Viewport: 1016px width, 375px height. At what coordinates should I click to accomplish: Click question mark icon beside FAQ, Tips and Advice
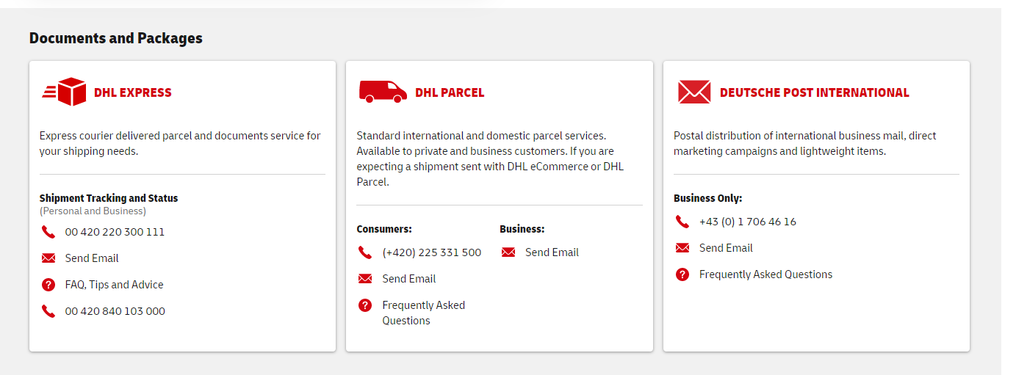[x=48, y=285]
